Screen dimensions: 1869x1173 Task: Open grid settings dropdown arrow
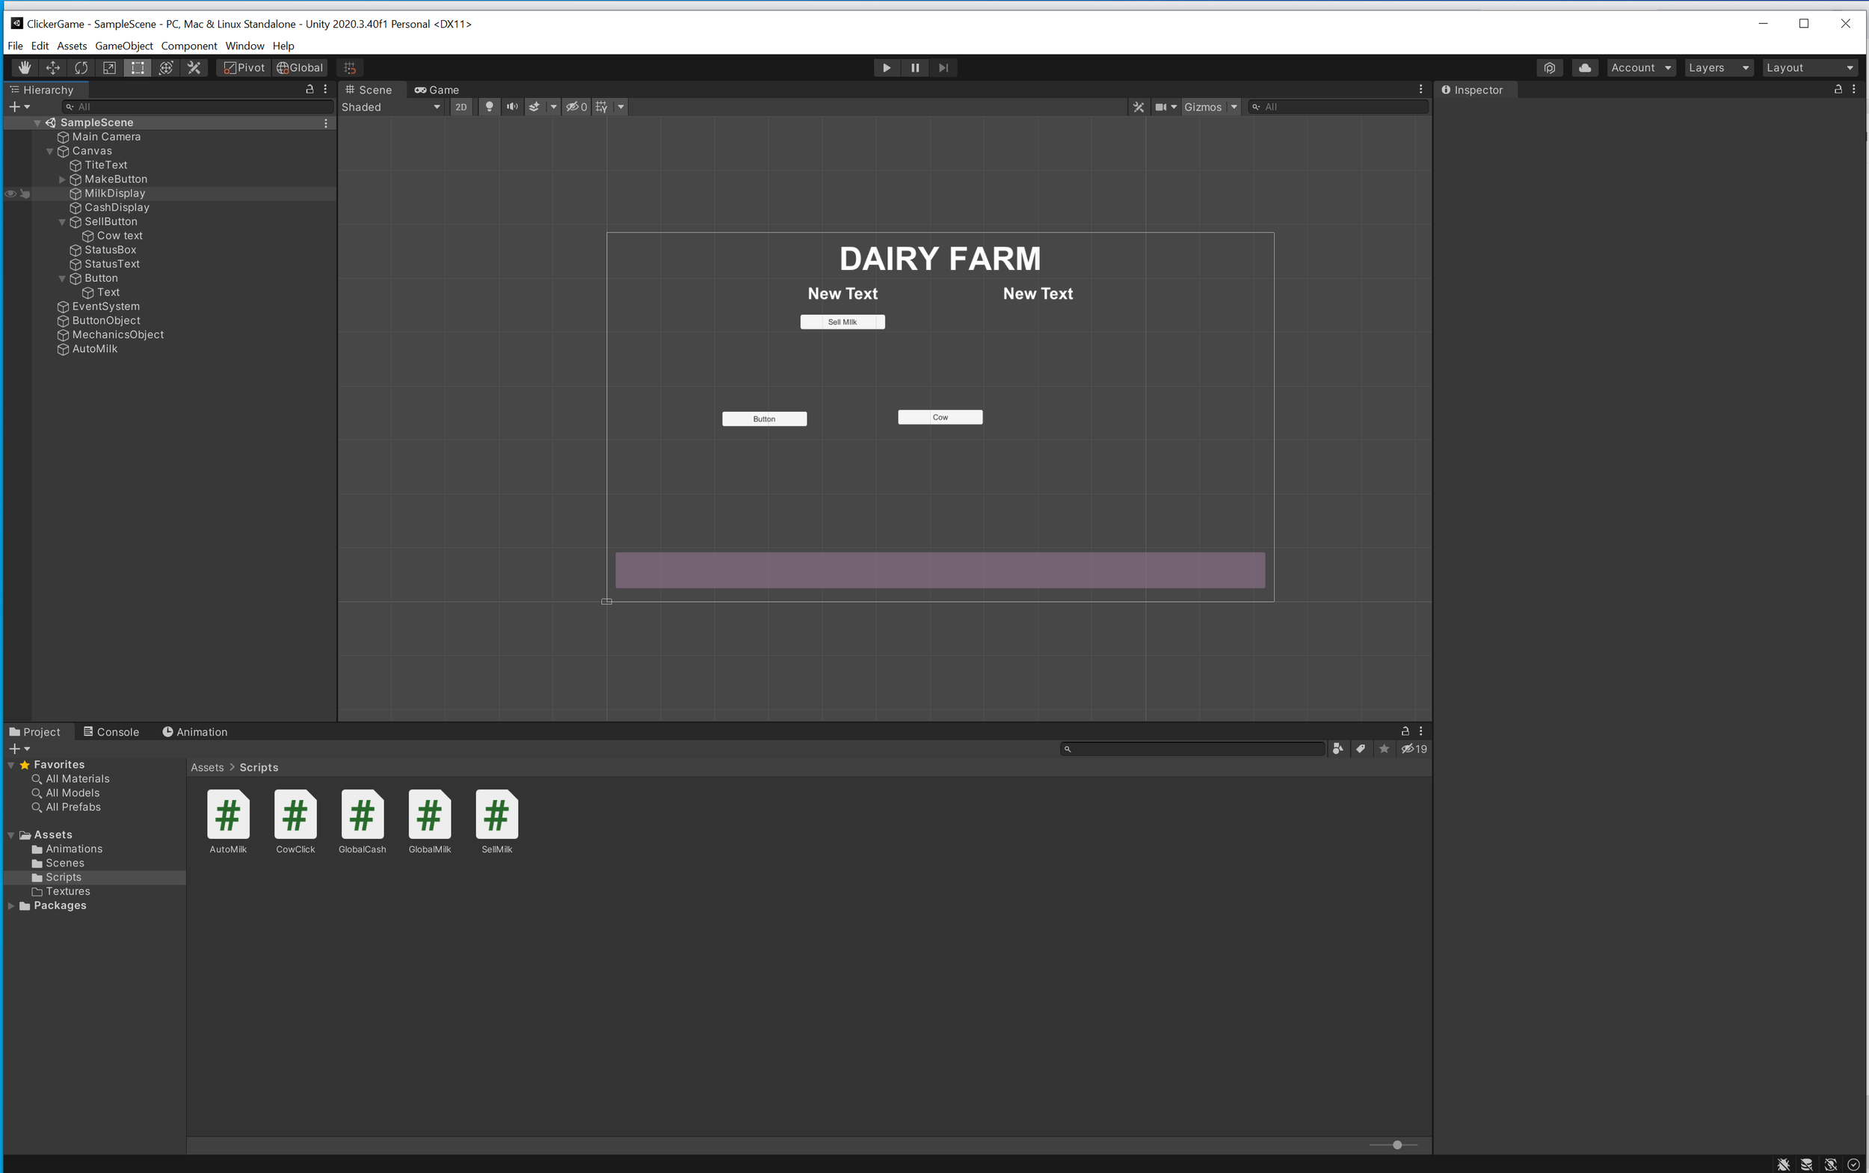621,107
